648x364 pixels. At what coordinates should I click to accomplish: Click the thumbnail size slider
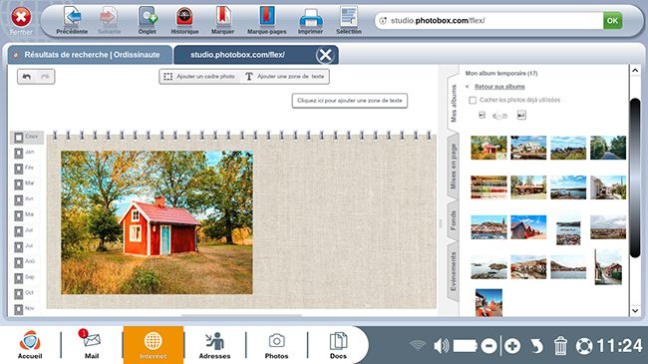pyautogui.click(x=500, y=116)
